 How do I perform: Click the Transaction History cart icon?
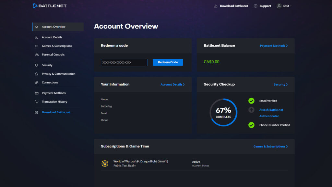[37, 102]
